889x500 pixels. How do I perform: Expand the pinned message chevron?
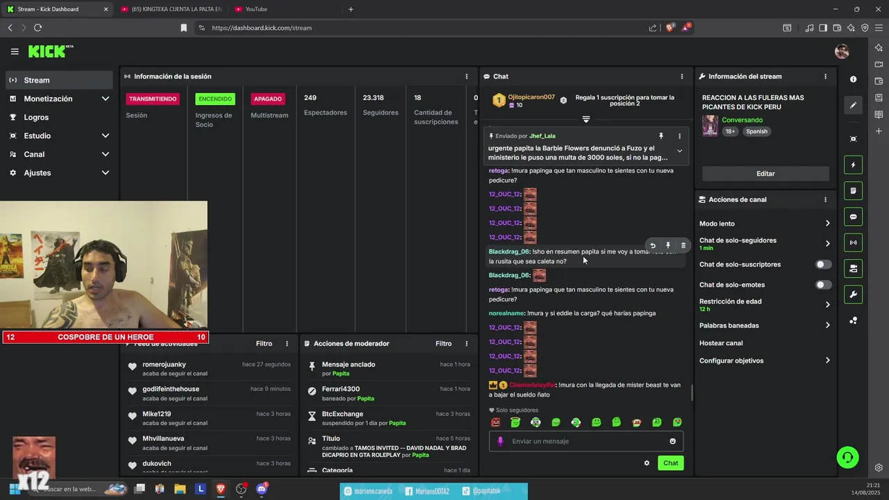(x=679, y=151)
